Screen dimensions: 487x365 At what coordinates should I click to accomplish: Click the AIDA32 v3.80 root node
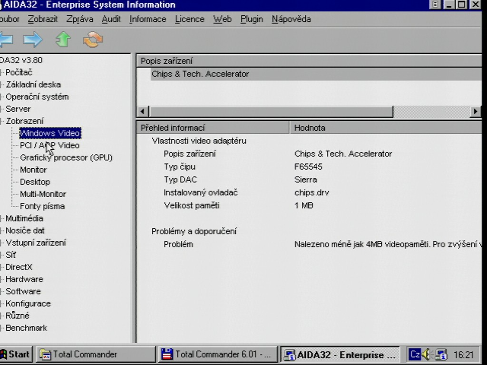pyautogui.click(x=21, y=60)
